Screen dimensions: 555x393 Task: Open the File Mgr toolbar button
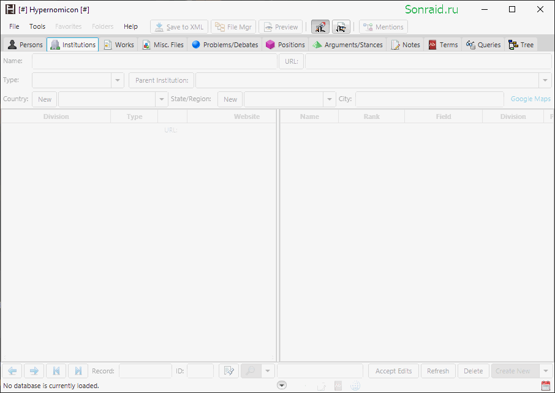coord(233,27)
